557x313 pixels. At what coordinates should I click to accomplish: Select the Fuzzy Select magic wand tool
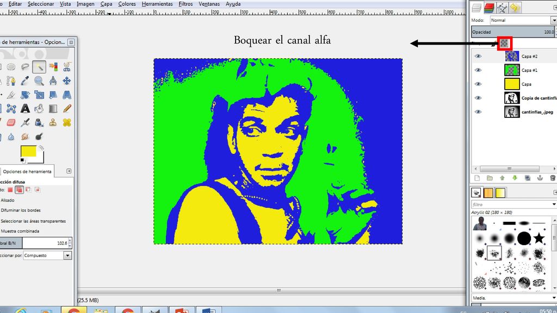39,66
